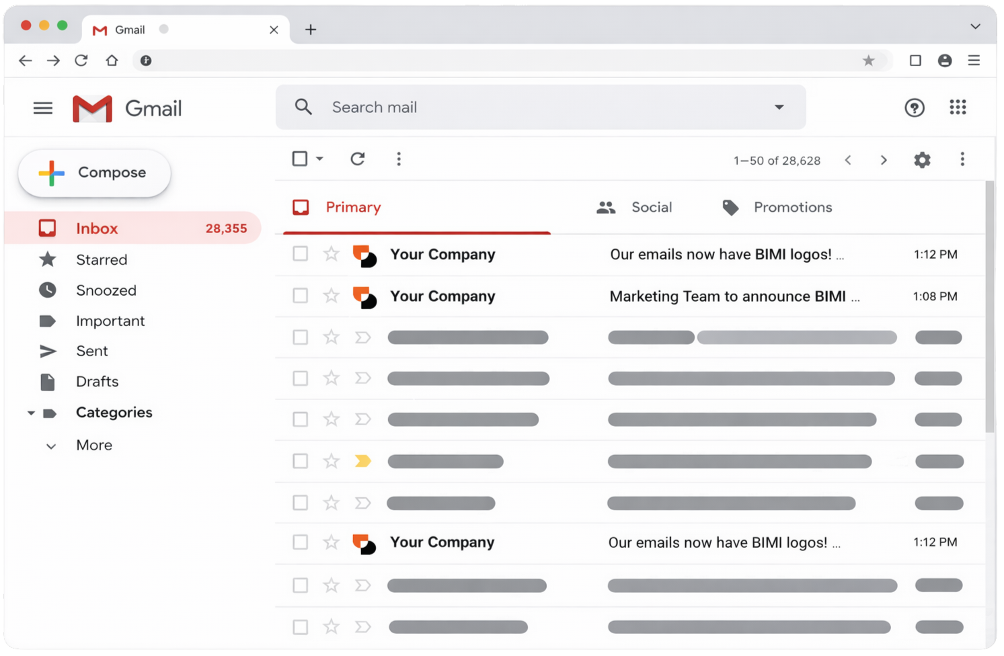Go to browser home page
This screenshot has width=1004, height=656.
112,60
